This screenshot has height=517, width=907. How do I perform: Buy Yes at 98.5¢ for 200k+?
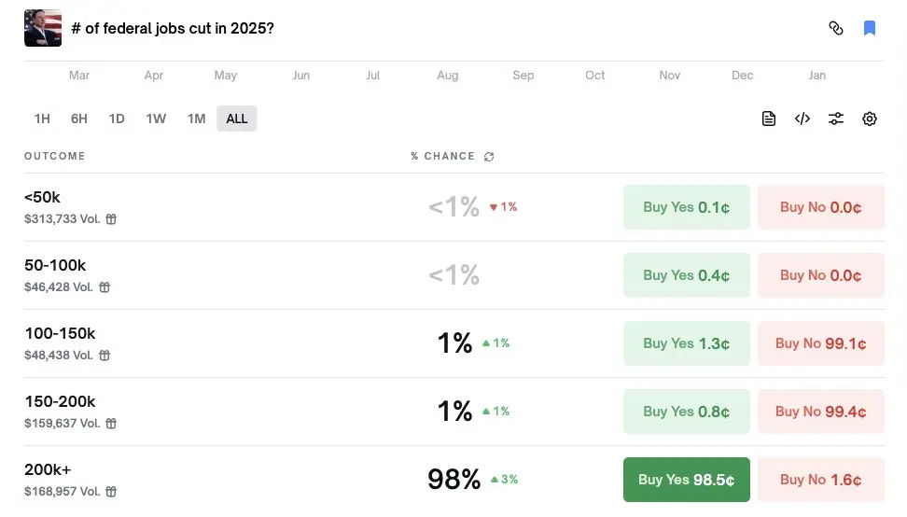point(686,480)
